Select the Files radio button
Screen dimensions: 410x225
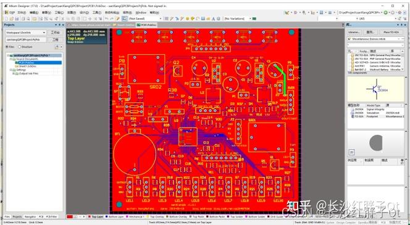pyautogui.click(x=7, y=47)
